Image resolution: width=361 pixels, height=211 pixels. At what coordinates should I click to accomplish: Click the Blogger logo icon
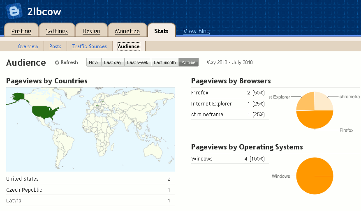[x=14, y=11]
